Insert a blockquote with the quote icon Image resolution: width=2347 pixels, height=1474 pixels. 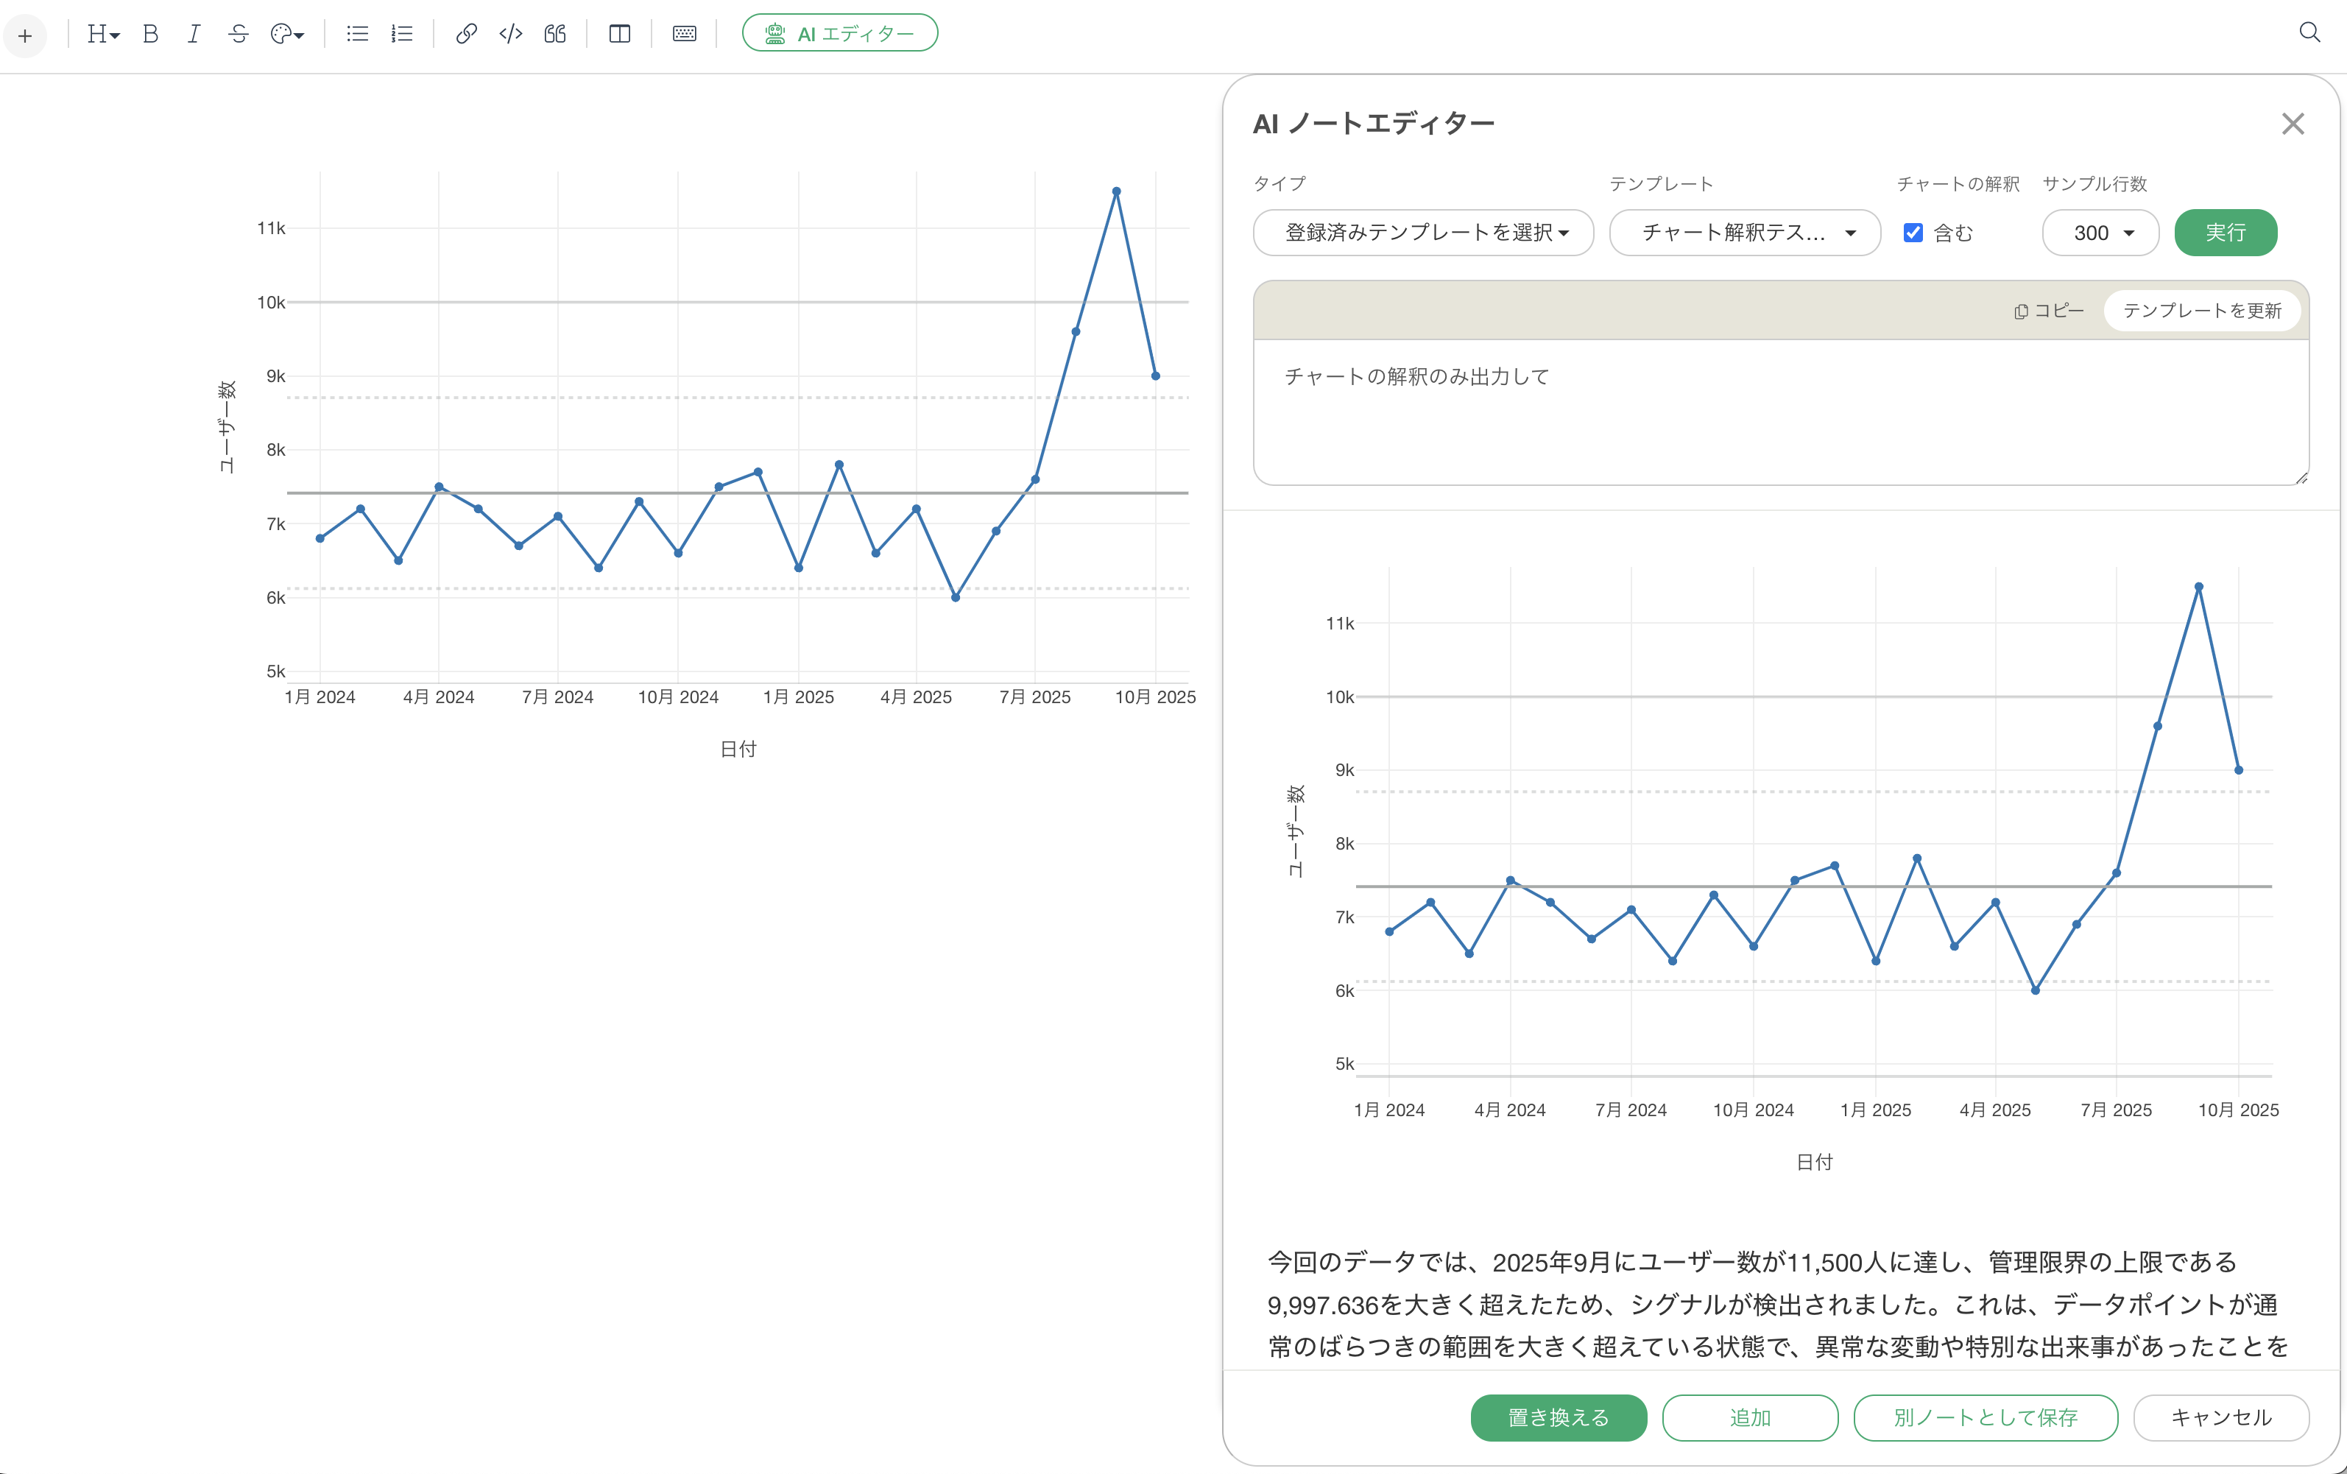554,34
